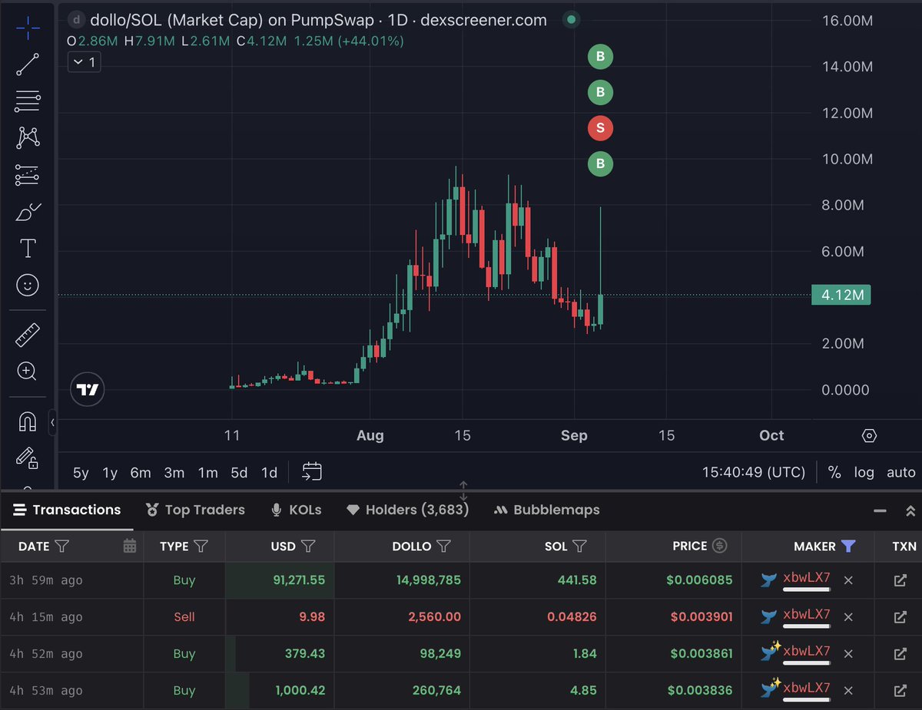Image resolution: width=922 pixels, height=710 pixels.
Task: Open transaction link for 4h 52m ago buy
Action: (x=900, y=654)
